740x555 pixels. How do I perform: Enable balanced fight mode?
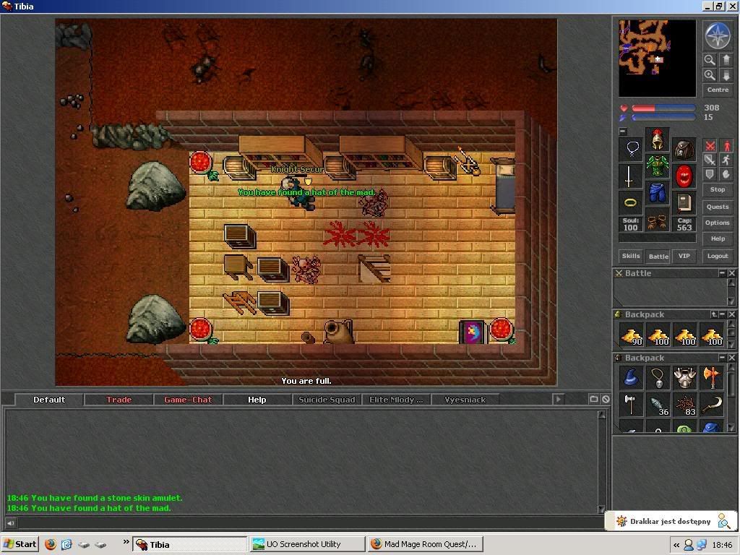(x=710, y=160)
